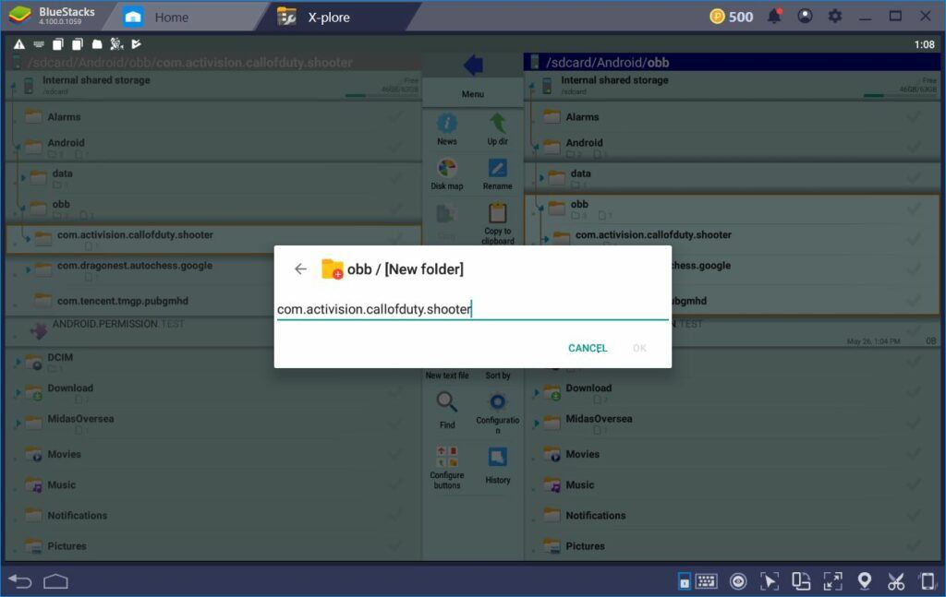946x597 pixels.
Task: Expand the Download folder in left pane
Action: [x=18, y=392]
